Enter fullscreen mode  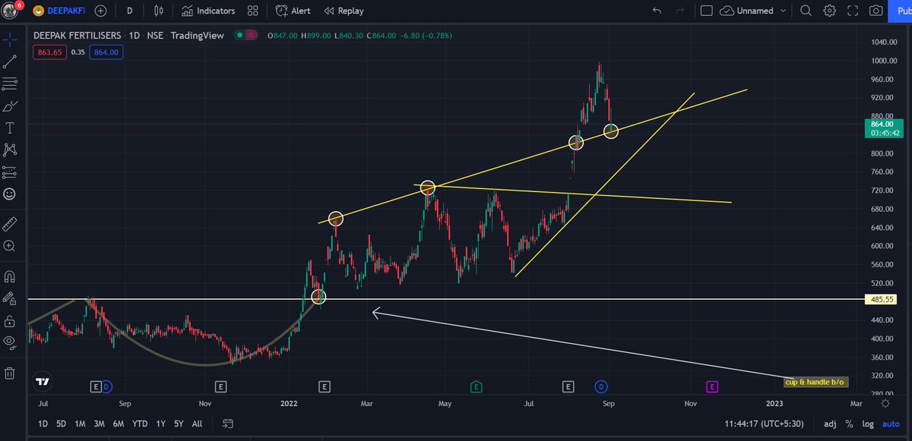[x=853, y=11]
